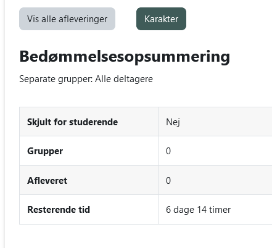Viewport: 272px width, 248px height.
Task: Click the 0 value in Grupper row
Action: 168,151
